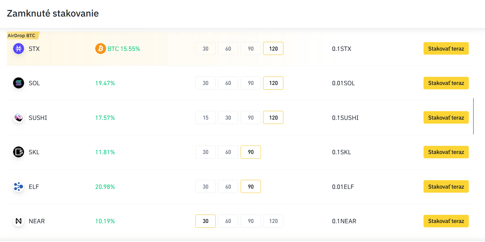Click the vertical scrollbar thumb

click(x=473, y=116)
